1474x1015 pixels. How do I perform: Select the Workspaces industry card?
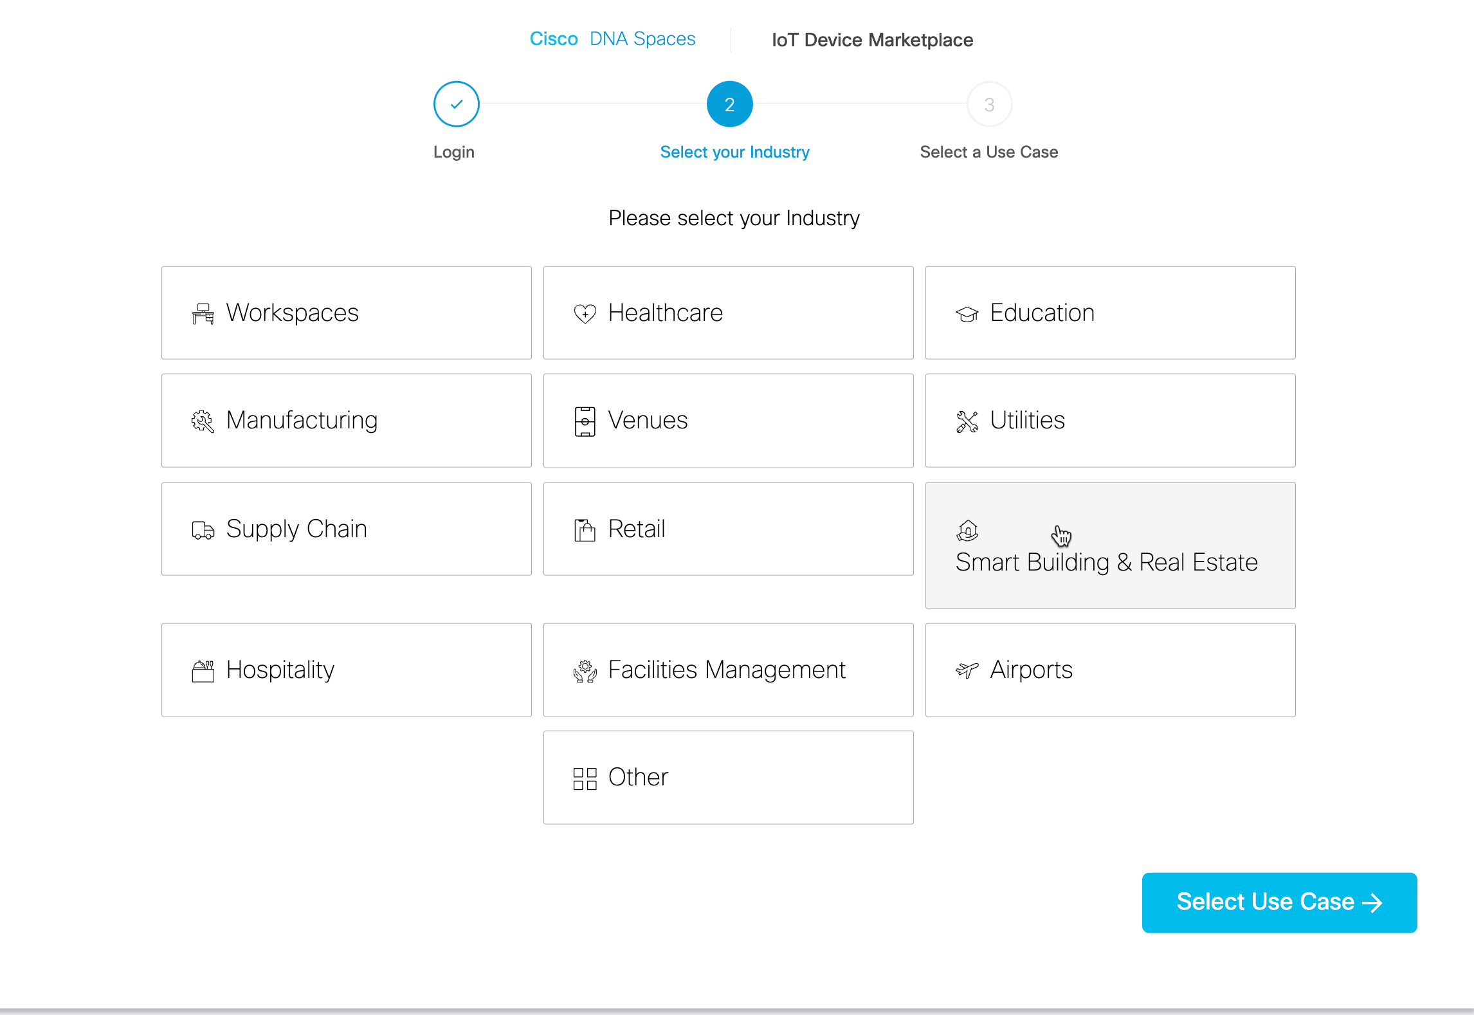346,313
